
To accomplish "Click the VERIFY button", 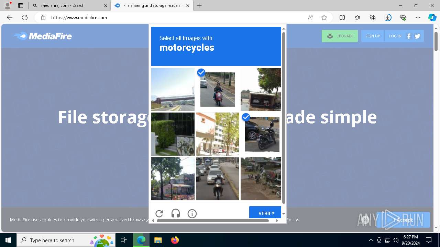I will (x=265, y=213).
